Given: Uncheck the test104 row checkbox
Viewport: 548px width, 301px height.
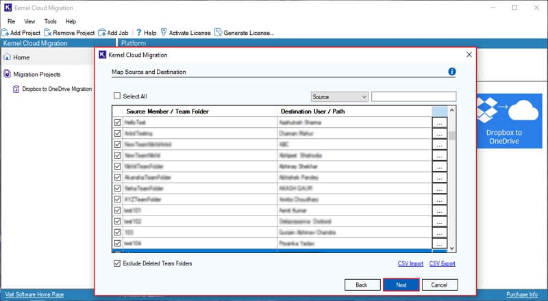Looking at the screenshot, I should (117, 244).
